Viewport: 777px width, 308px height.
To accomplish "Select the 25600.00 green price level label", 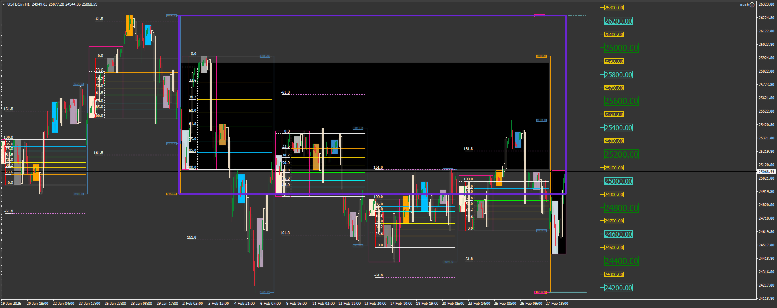I will pos(621,101).
